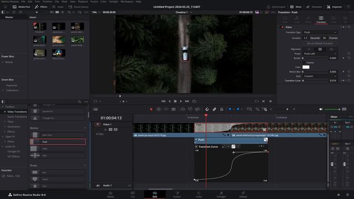
Task: Open the Effects panel button
Action: 41,7
